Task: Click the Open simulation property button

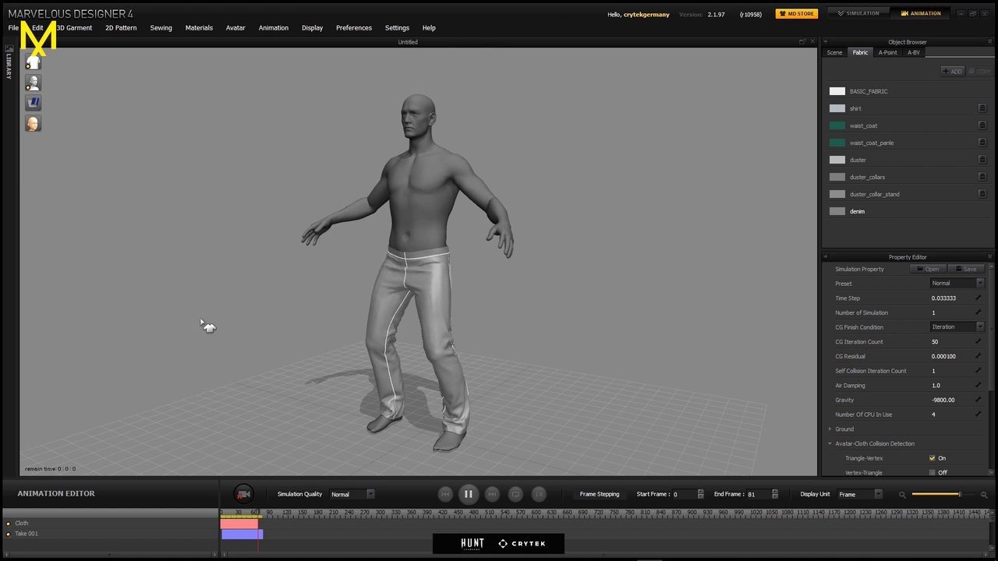Action: coord(928,269)
